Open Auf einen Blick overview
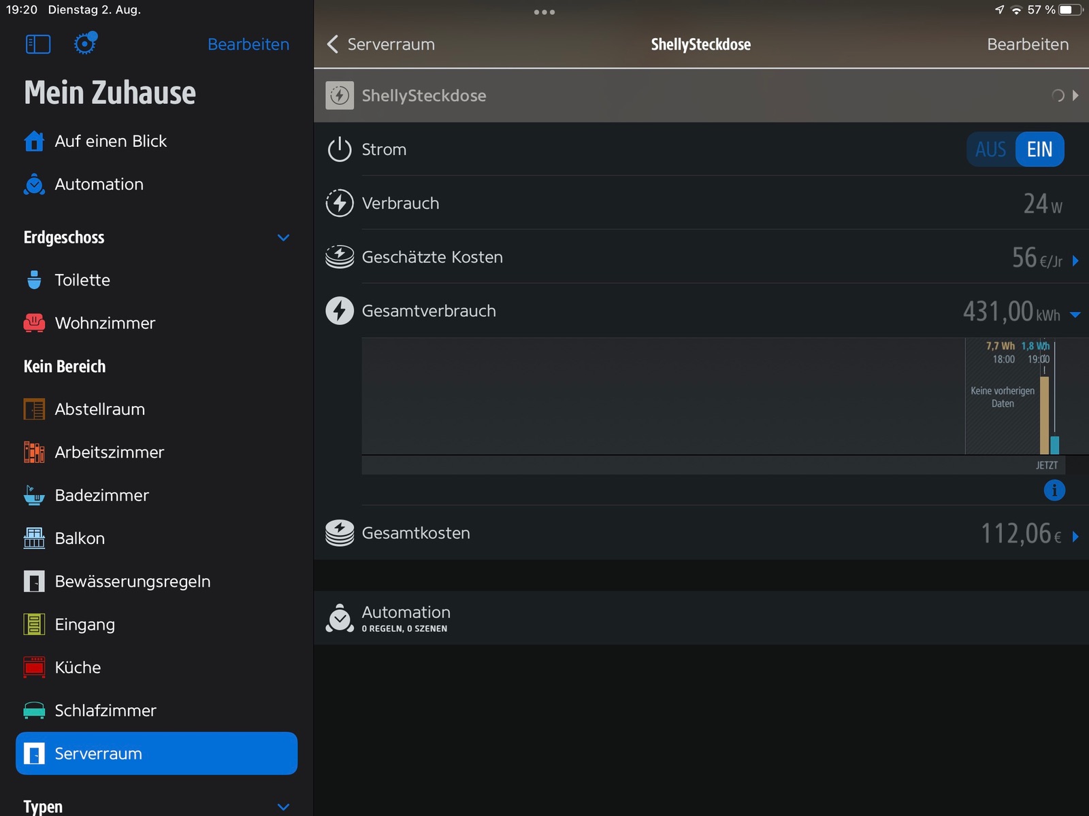Viewport: 1089px width, 816px height. pyautogui.click(x=110, y=141)
